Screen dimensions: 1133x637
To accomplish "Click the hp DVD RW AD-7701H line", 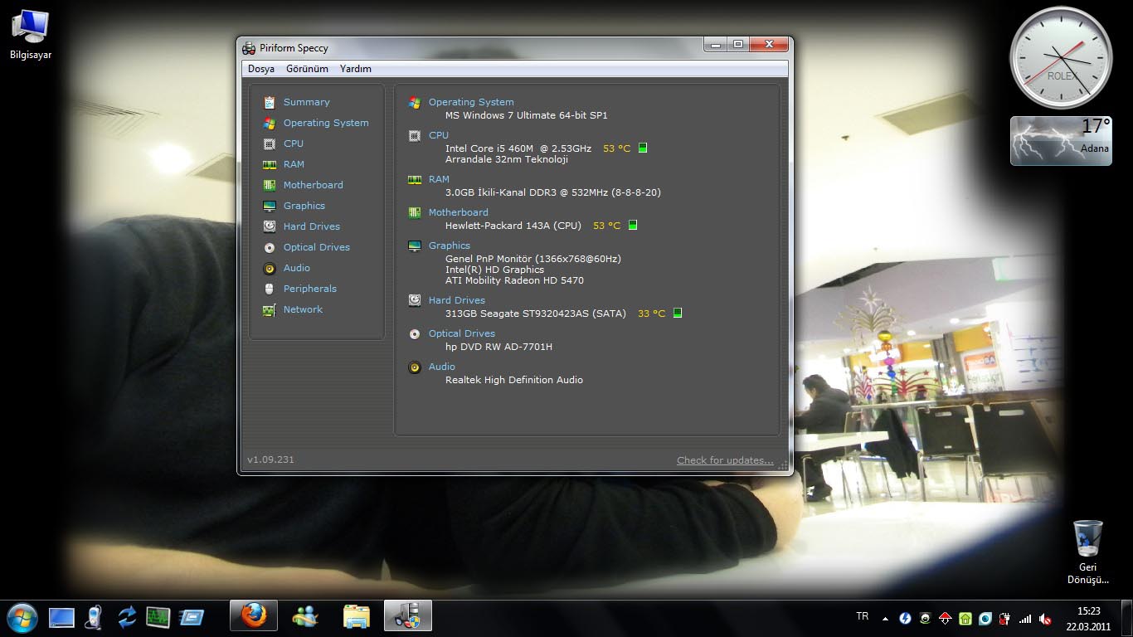I will (498, 347).
